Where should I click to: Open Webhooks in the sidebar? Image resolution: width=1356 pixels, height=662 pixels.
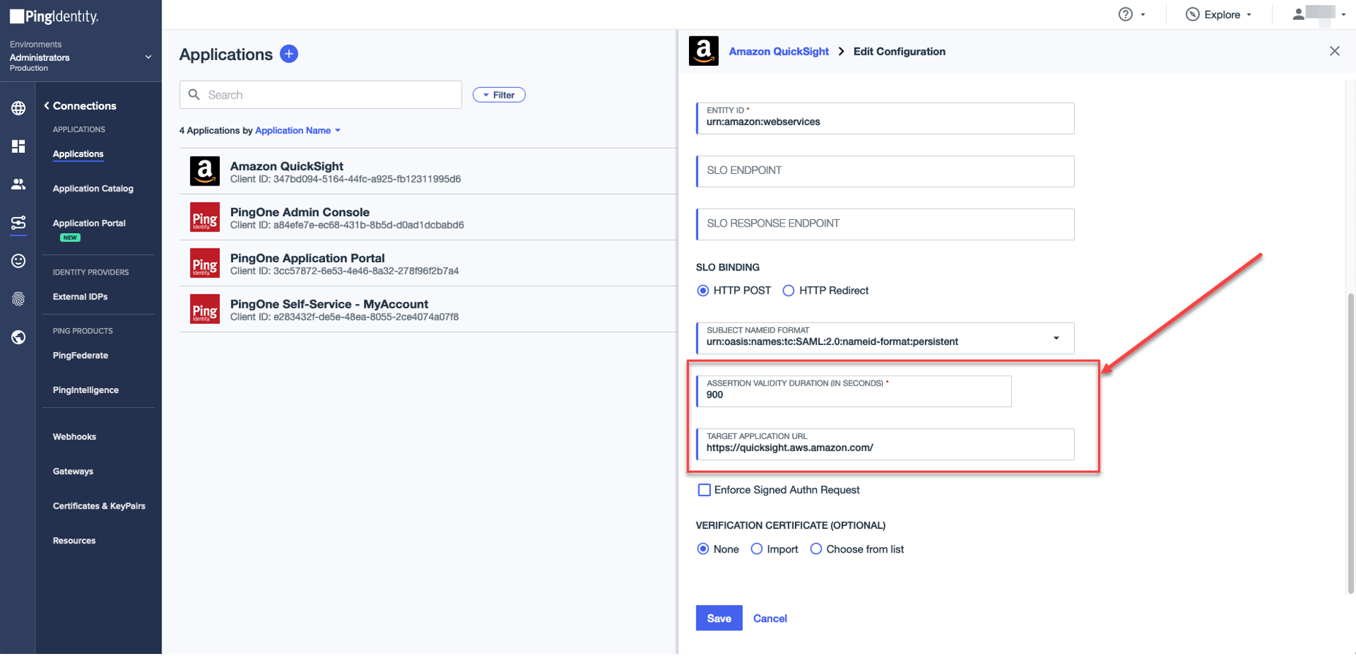tap(75, 437)
